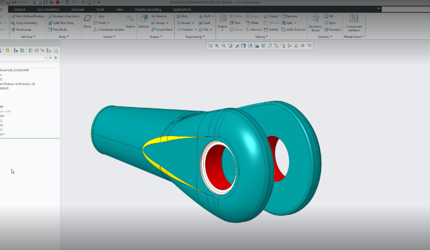430x250 pixels.
Task: Open the Pattern dropdown arrow
Action: [x=223, y=30]
